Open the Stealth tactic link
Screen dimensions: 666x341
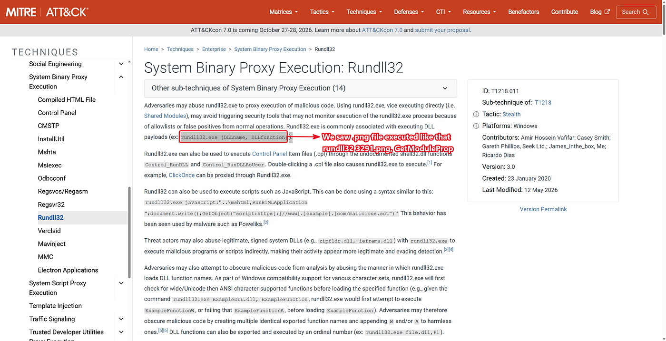point(511,114)
